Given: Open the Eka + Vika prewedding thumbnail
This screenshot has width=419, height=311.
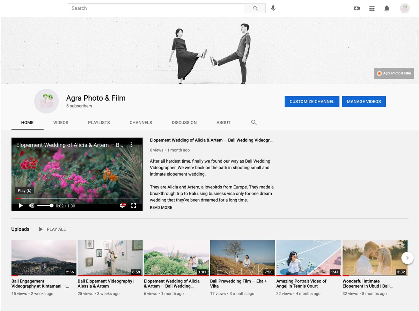Looking at the screenshot, I should [243, 258].
